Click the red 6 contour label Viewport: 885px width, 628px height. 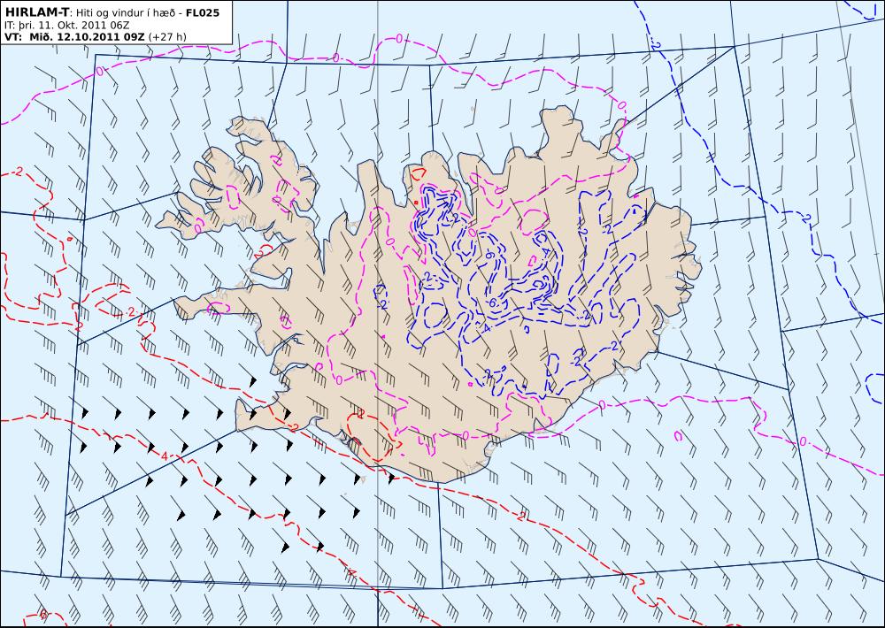[x=43, y=615]
